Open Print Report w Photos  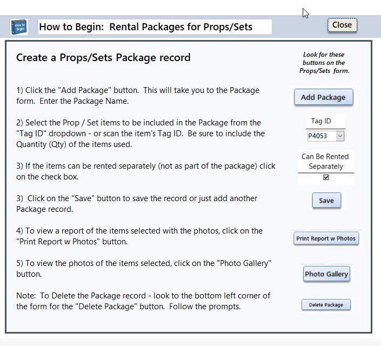[326, 238]
